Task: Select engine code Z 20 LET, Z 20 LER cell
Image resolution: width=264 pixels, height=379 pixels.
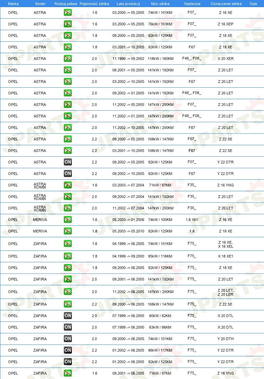Action: (226, 292)
